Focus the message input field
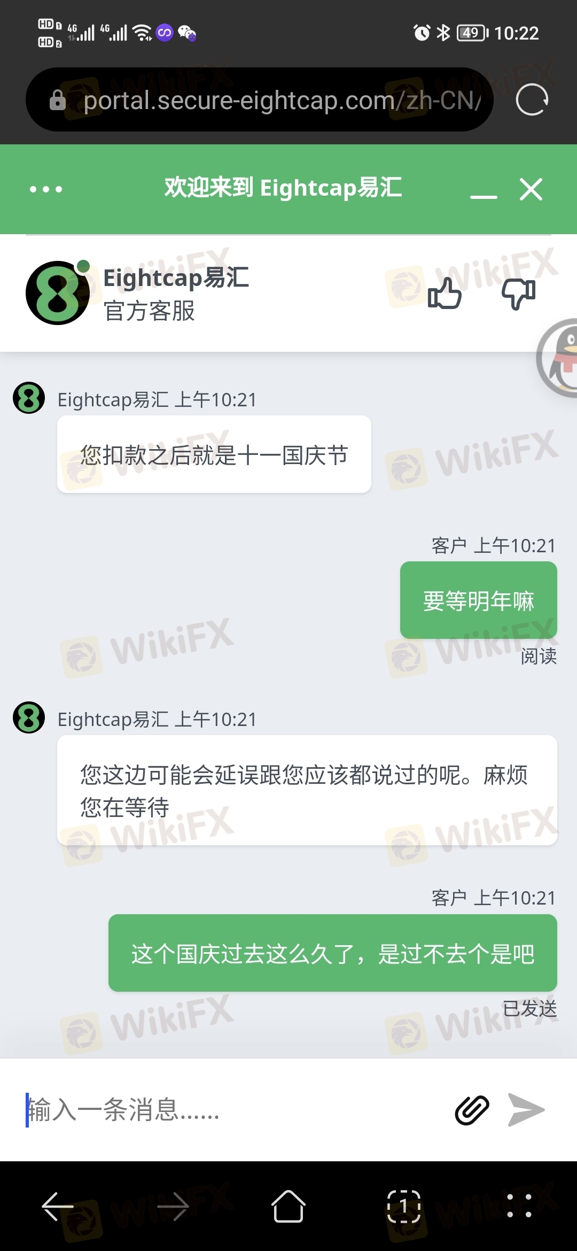The image size is (577, 1251). pyautogui.click(x=230, y=1110)
